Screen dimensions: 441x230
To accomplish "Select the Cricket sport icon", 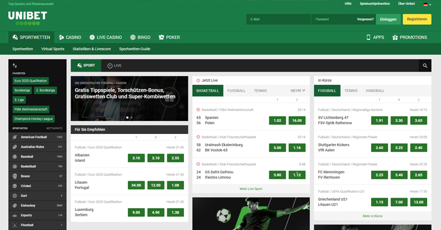I will pyautogui.click(x=15, y=186).
